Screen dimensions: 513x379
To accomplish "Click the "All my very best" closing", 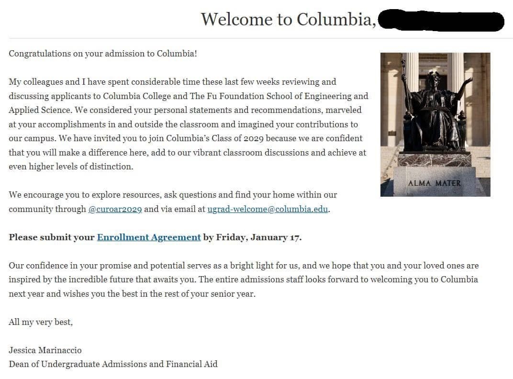I will point(41,322).
